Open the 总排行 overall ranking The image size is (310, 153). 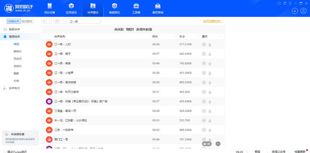point(17,66)
